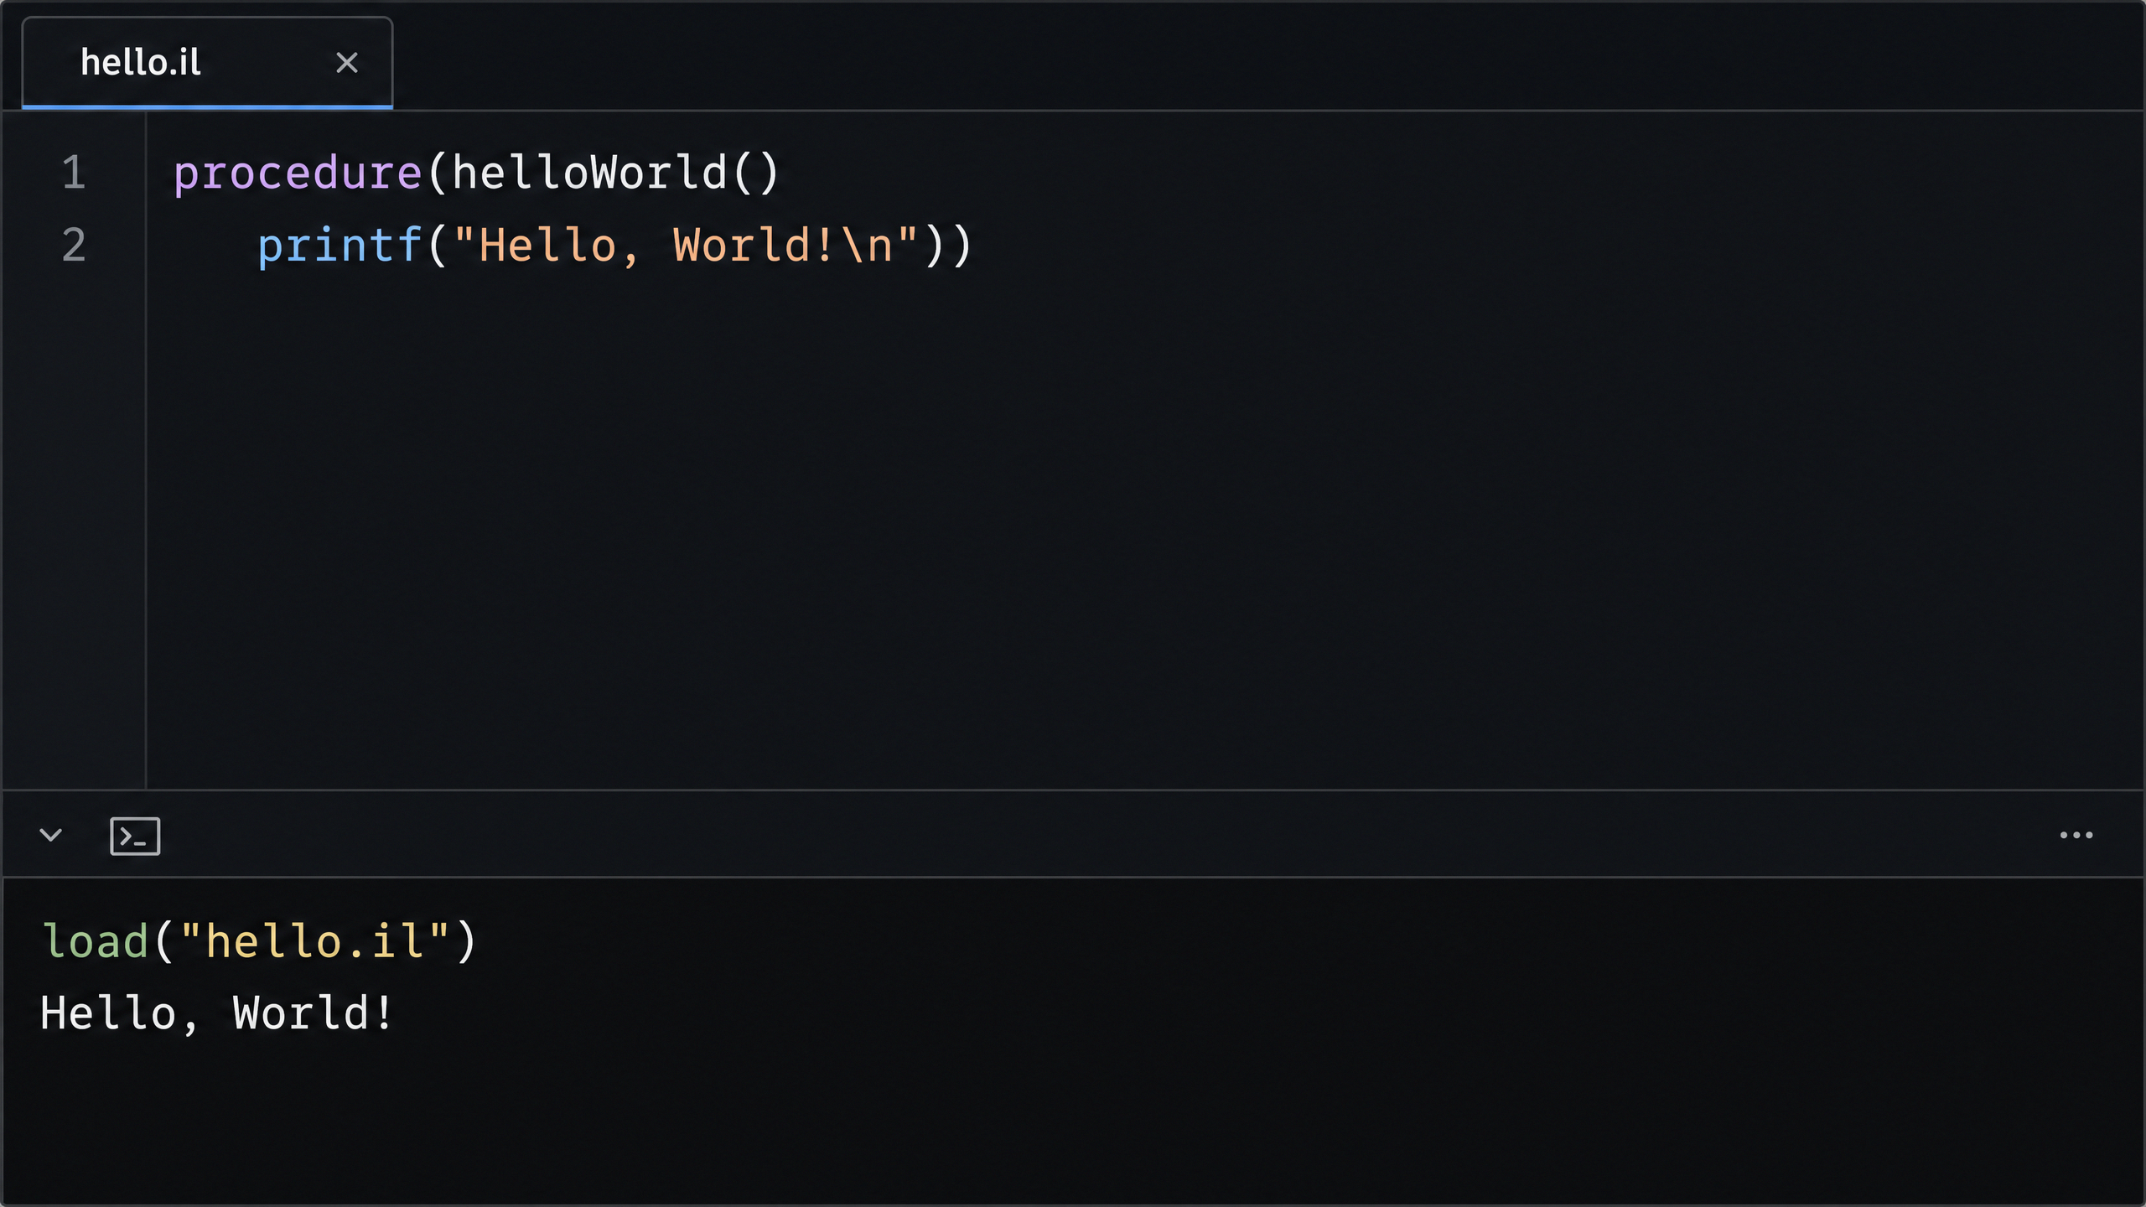The width and height of the screenshot is (2146, 1207).
Task: Click the "Hello, World!\n" string literal
Action: pyautogui.click(x=686, y=246)
